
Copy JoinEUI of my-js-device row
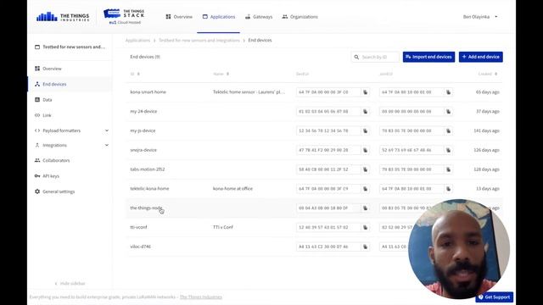click(x=448, y=131)
